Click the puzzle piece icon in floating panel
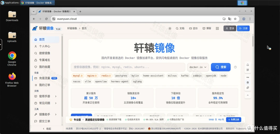The image size is (280, 134). [x=248, y=88]
